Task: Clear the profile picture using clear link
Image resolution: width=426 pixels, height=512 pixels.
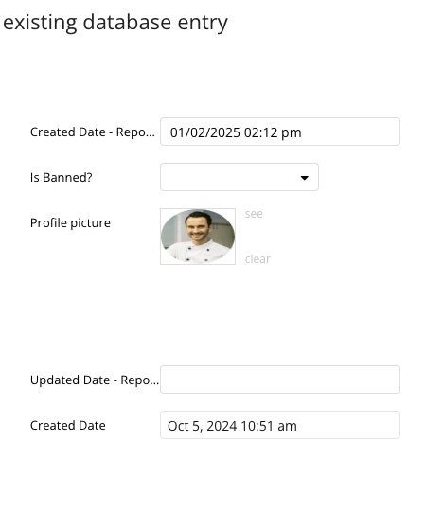Action: [257, 259]
